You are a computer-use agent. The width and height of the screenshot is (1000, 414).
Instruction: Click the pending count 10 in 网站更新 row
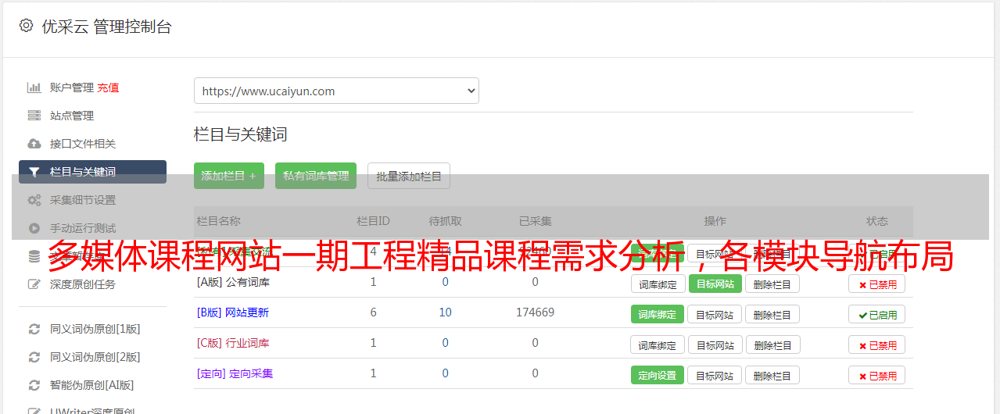click(x=445, y=312)
